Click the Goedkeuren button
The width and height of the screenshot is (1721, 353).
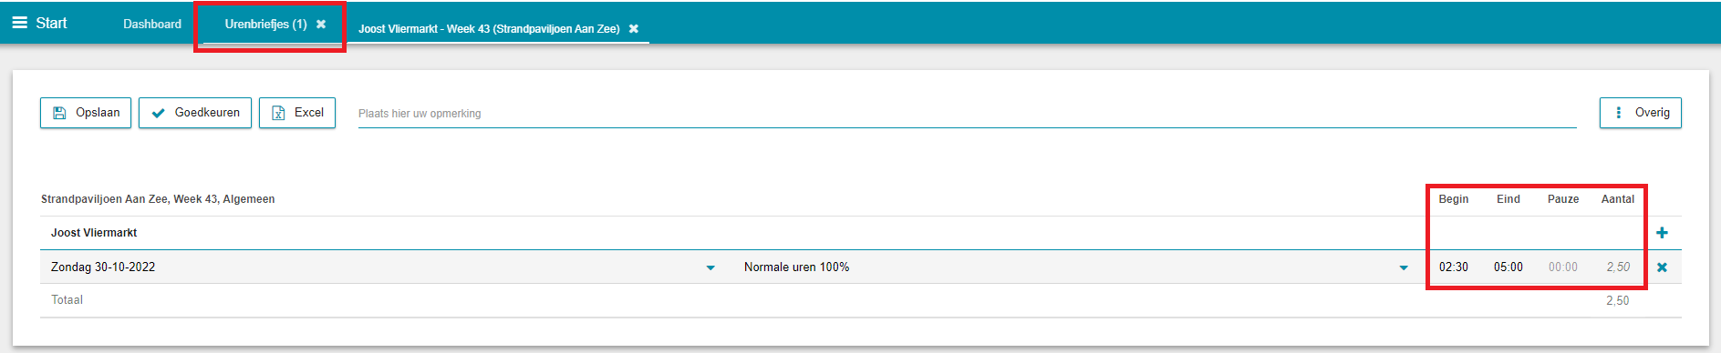(195, 113)
